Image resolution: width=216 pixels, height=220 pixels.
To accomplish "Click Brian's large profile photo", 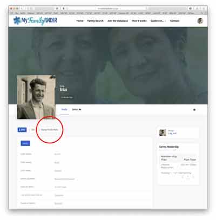I will [36, 97].
